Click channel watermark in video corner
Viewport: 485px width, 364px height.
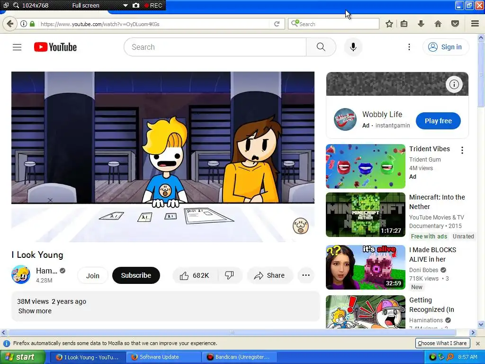[x=300, y=226]
